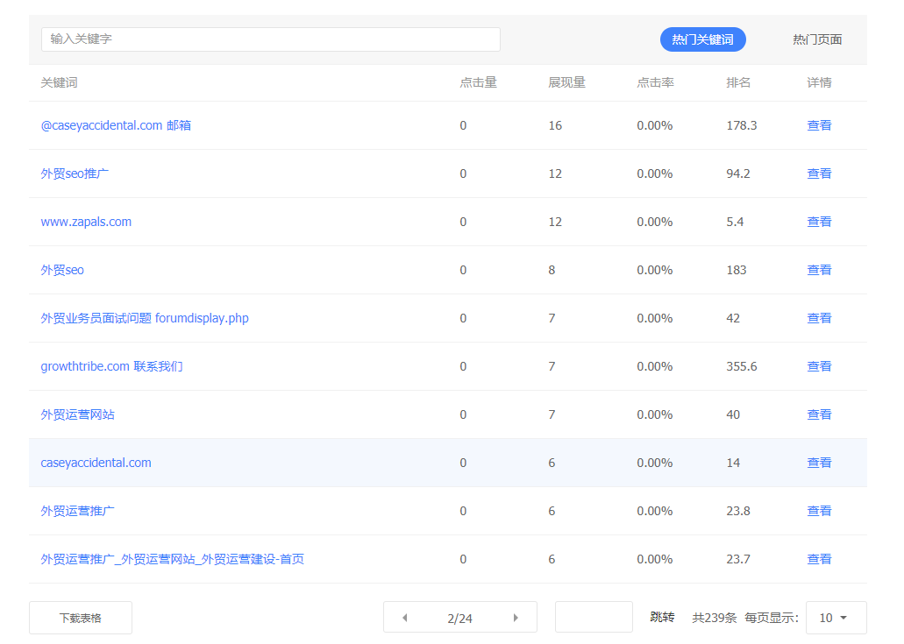Go to next page using right arrow
The width and height of the screenshot is (904, 644).
[516, 618]
